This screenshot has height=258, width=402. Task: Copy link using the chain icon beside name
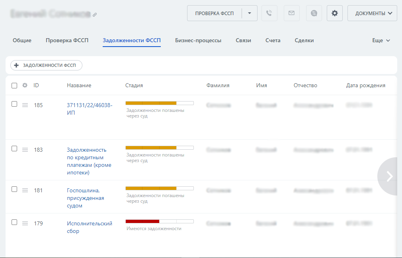95,15
